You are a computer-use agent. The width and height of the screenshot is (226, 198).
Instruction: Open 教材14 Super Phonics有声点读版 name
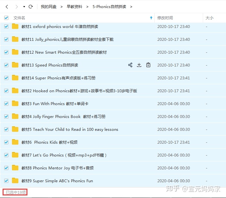click(x=59, y=78)
